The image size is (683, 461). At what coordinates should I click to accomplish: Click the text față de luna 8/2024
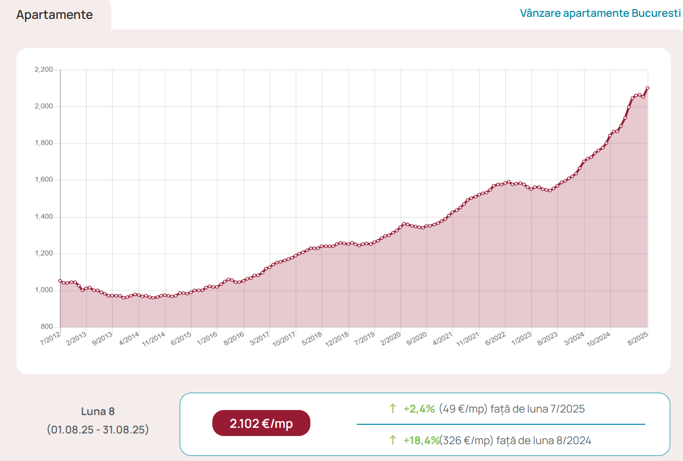click(x=544, y=441)
